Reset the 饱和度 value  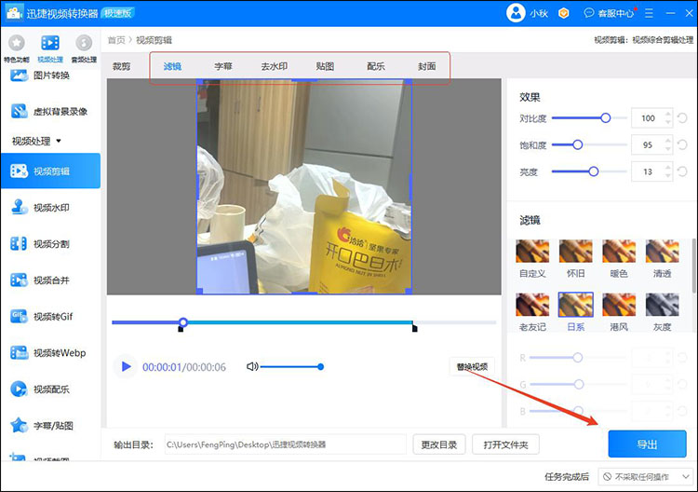pos(682,144)
